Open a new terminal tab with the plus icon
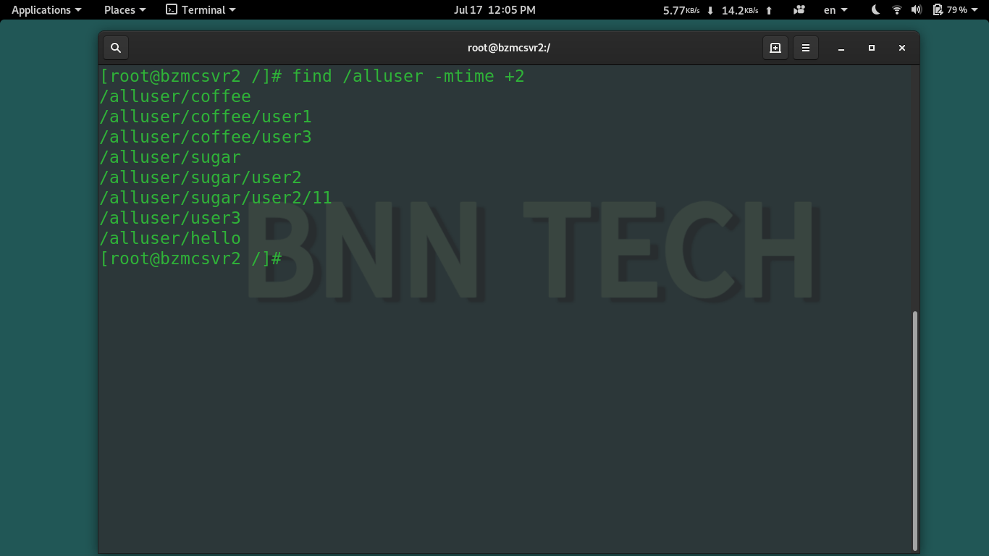989x556 pixels. point(775,48)
